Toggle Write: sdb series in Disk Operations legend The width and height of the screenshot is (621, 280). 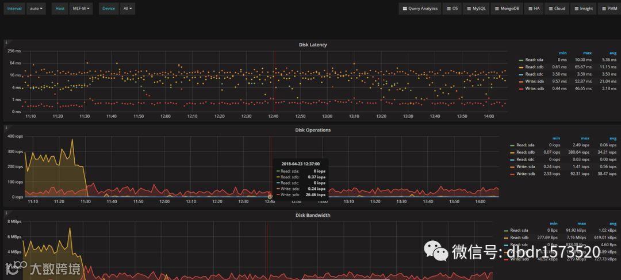tap(526, 173)
